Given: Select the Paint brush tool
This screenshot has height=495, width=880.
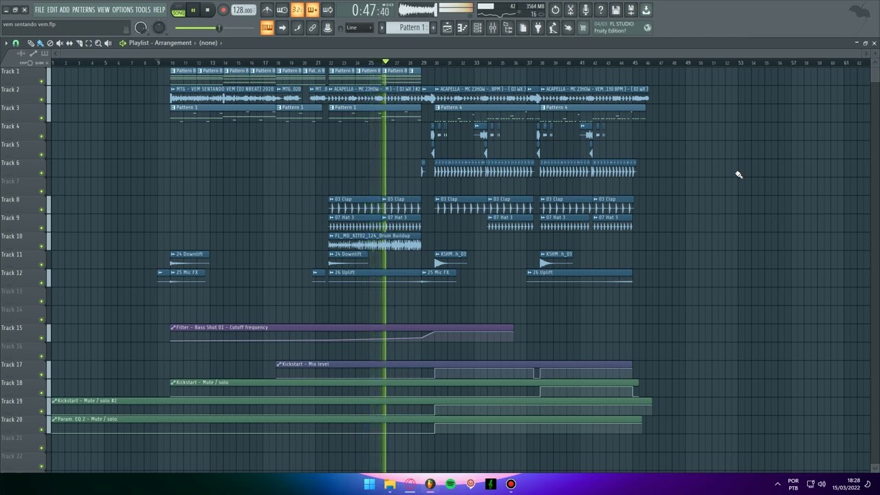Looking at the screenshot, I should point(40,43).
